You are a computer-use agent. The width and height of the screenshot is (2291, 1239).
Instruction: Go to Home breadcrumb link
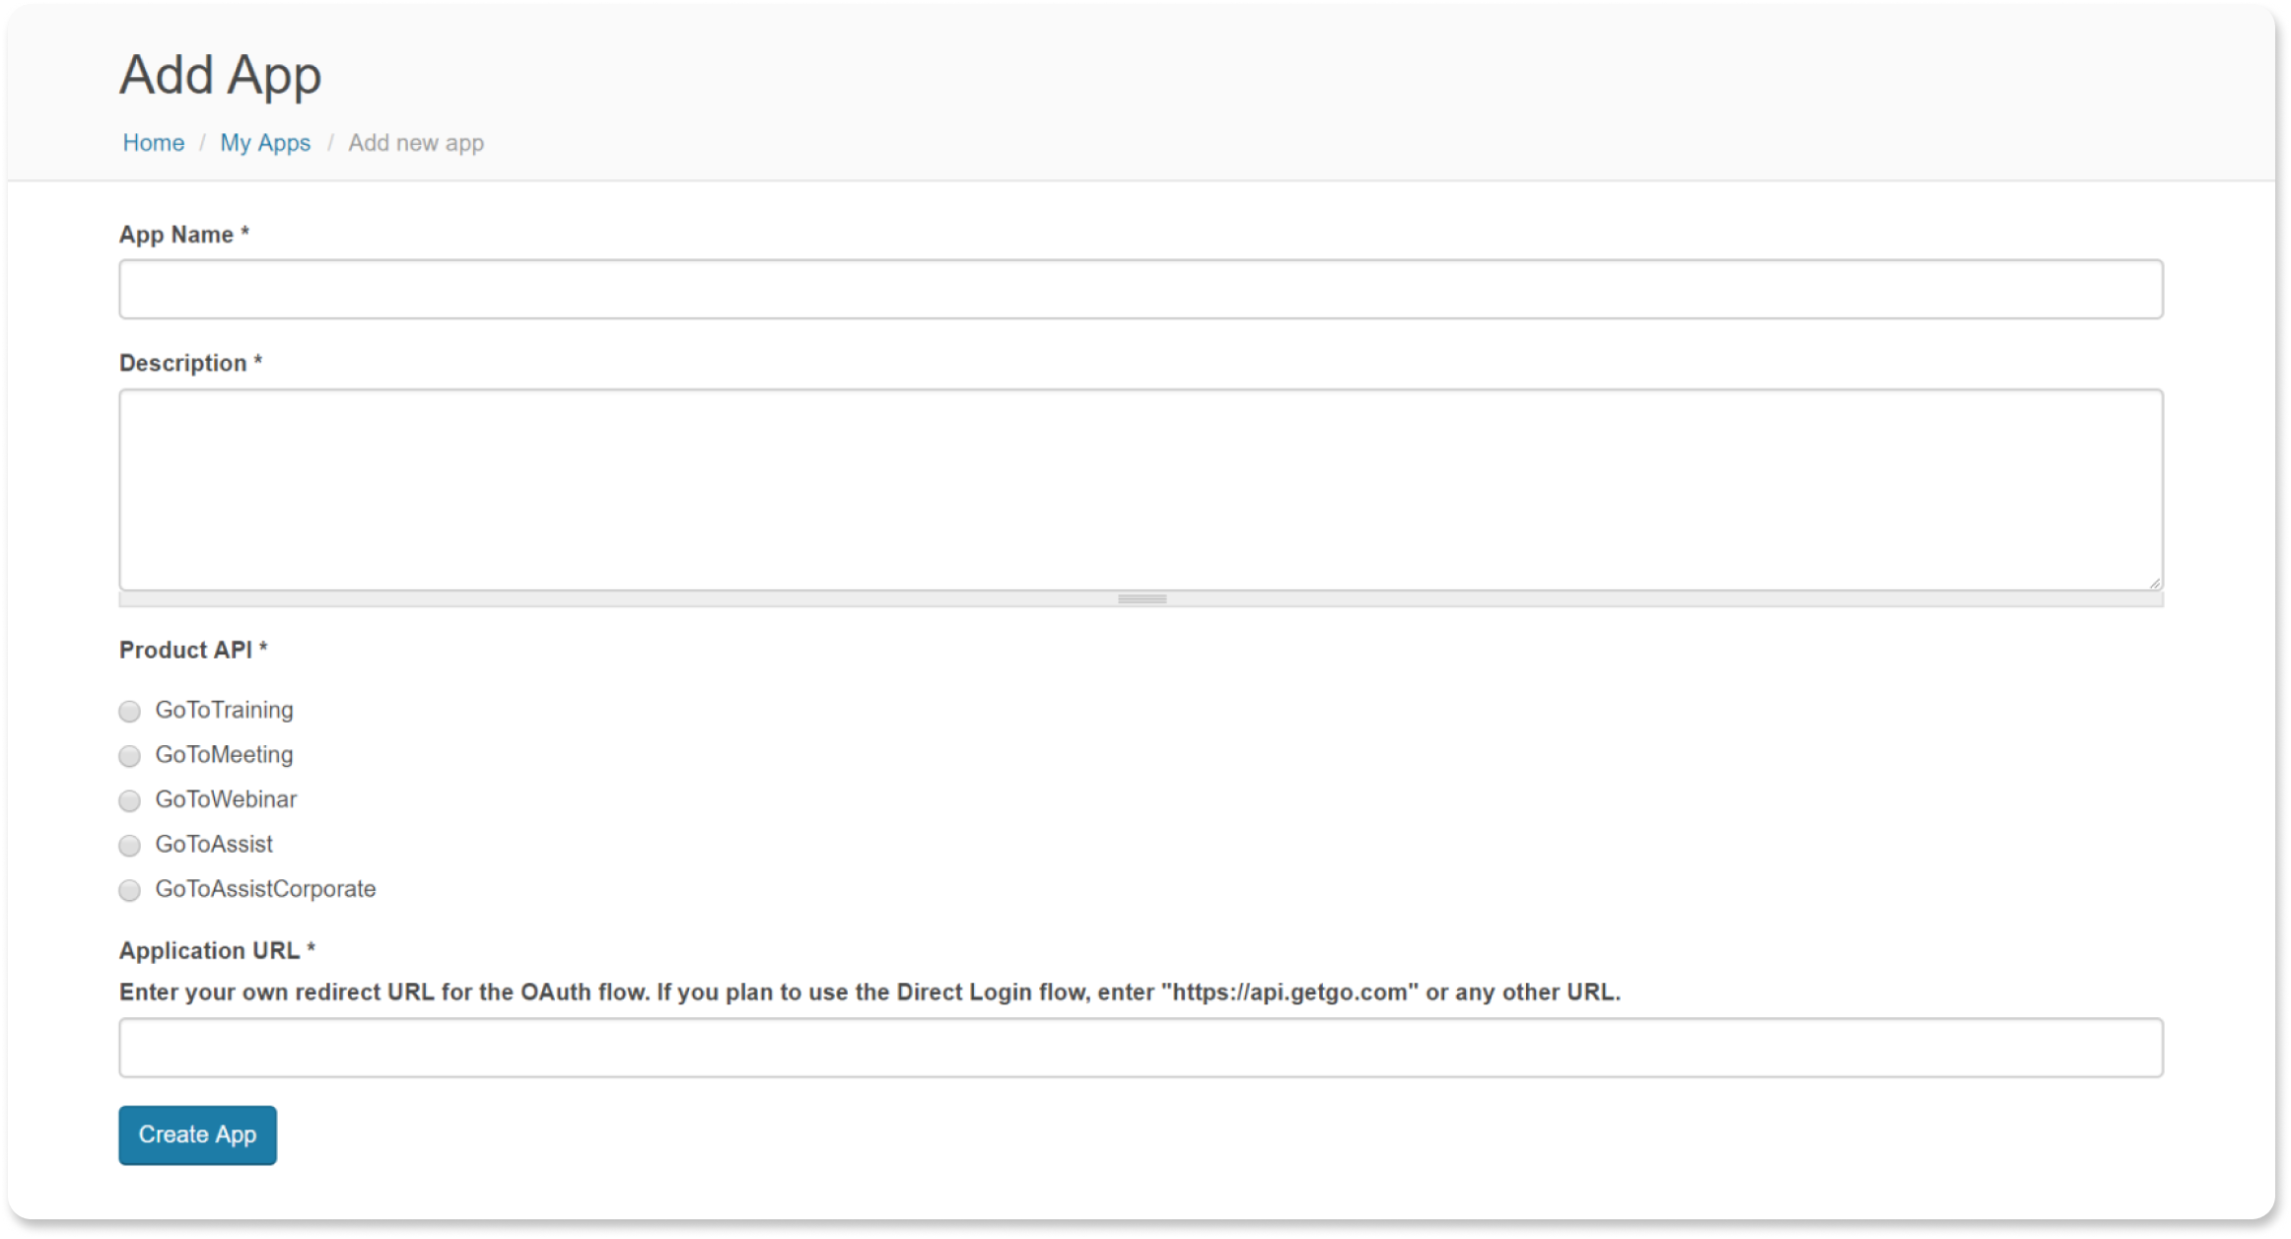153,143
